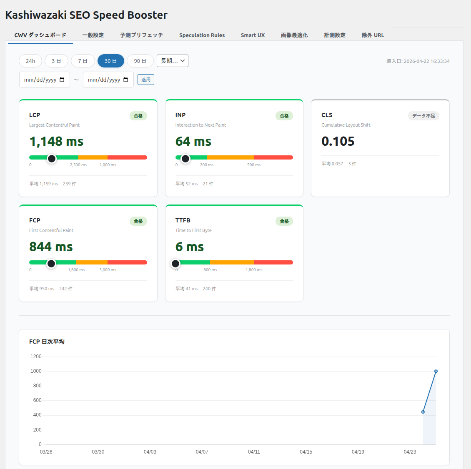Click the TTFB gauge marker

coord(175,263)
